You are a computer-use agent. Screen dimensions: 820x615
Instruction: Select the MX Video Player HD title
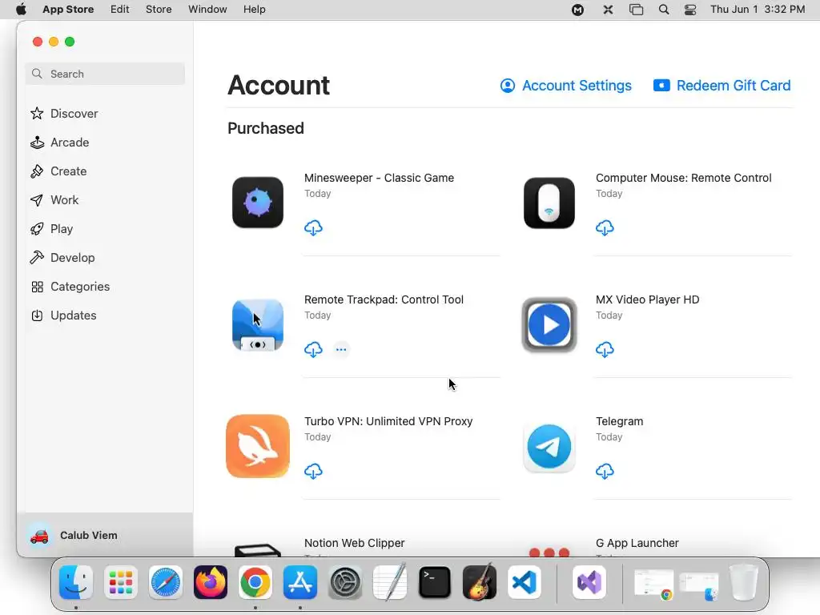[647, 299]
